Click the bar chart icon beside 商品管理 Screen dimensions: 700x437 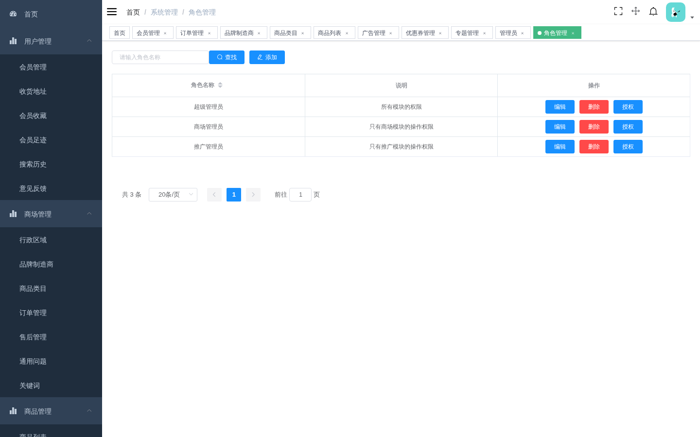[13, 411]
